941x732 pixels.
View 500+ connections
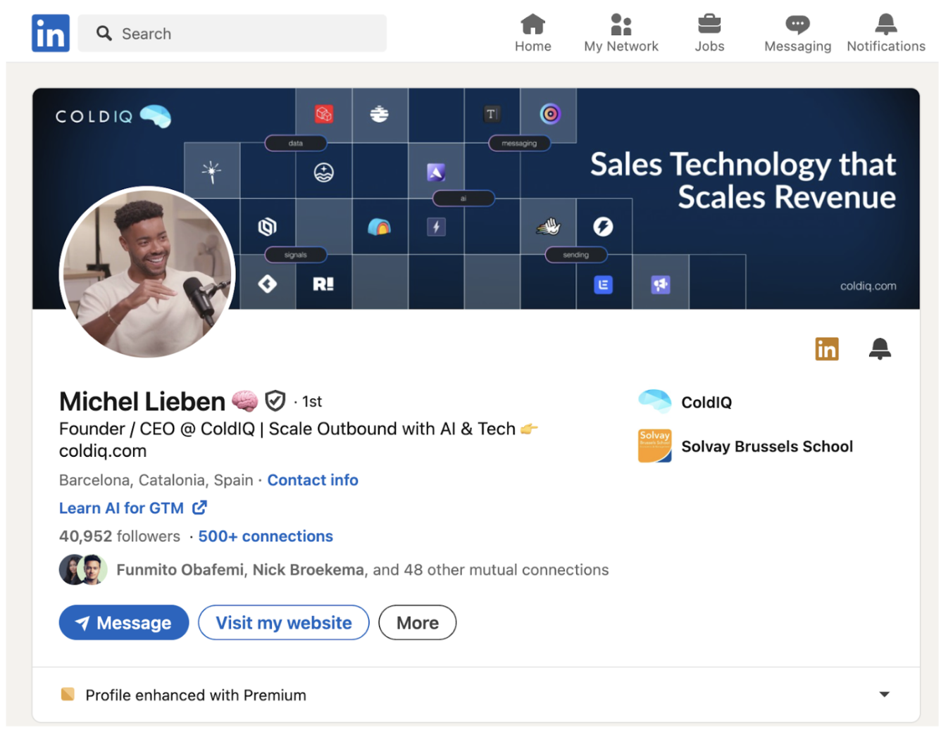tap(266, 536)
